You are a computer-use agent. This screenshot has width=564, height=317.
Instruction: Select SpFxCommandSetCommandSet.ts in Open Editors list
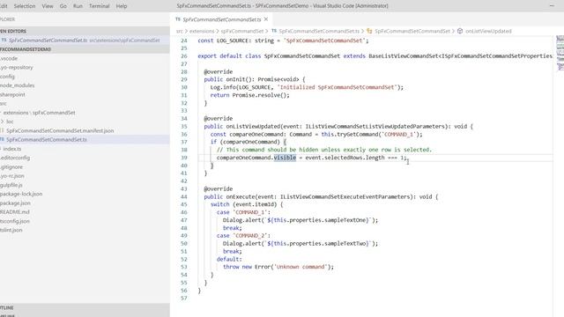pyautogui.click(x=85, y=41)
